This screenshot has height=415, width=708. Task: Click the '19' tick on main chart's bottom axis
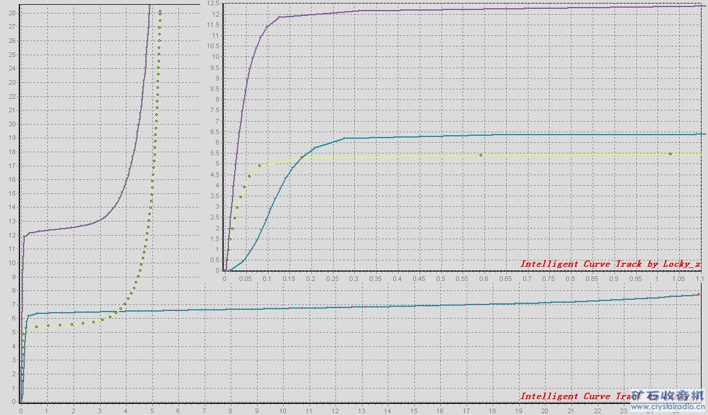pyautogui.click(x=519, y=411)
